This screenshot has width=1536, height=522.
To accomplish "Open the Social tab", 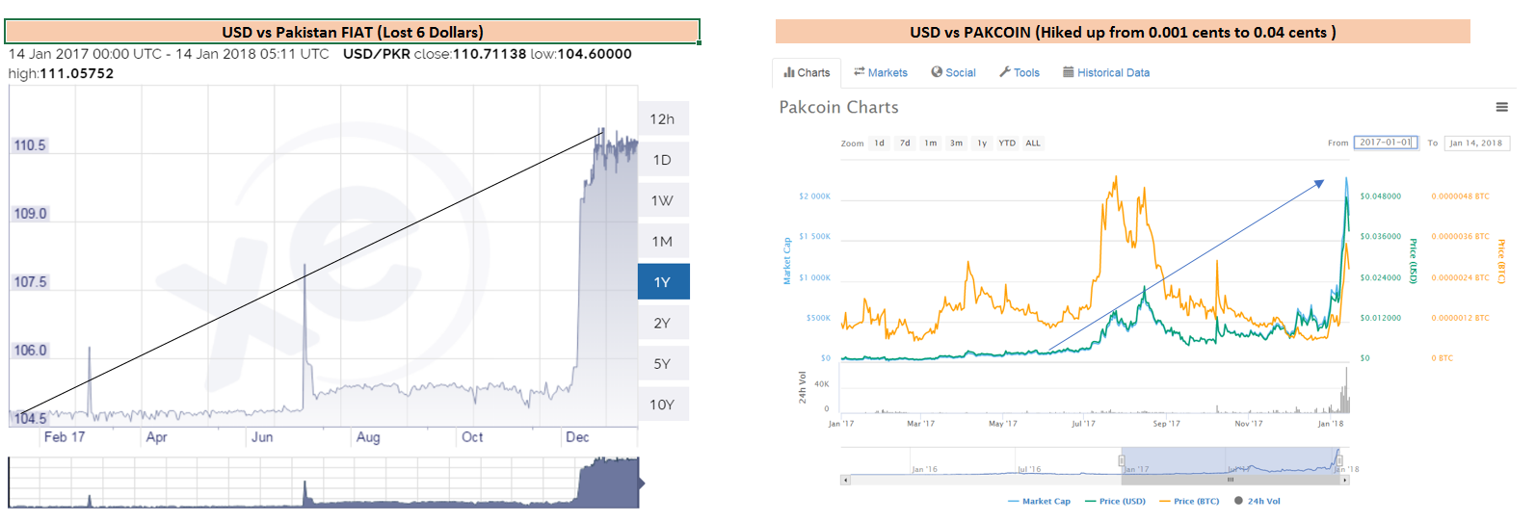I will tap(954, 72).
